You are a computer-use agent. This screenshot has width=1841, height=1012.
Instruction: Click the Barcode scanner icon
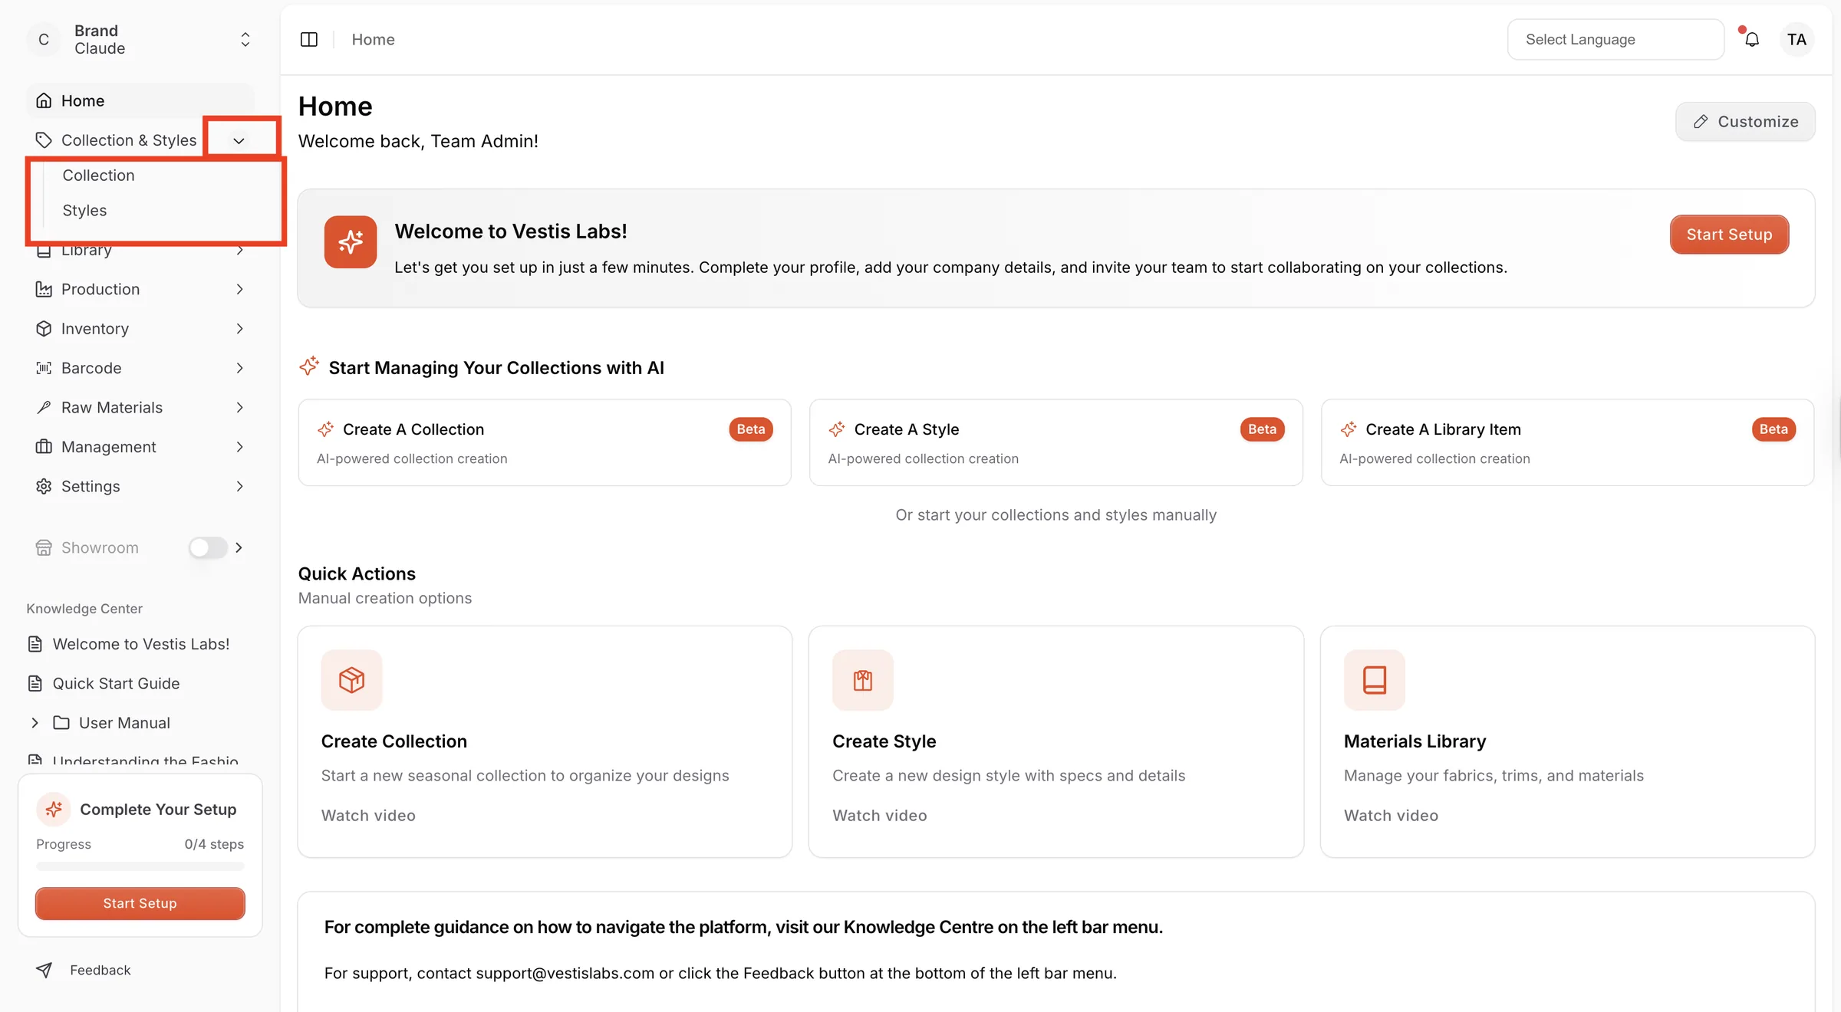[44, 368]
